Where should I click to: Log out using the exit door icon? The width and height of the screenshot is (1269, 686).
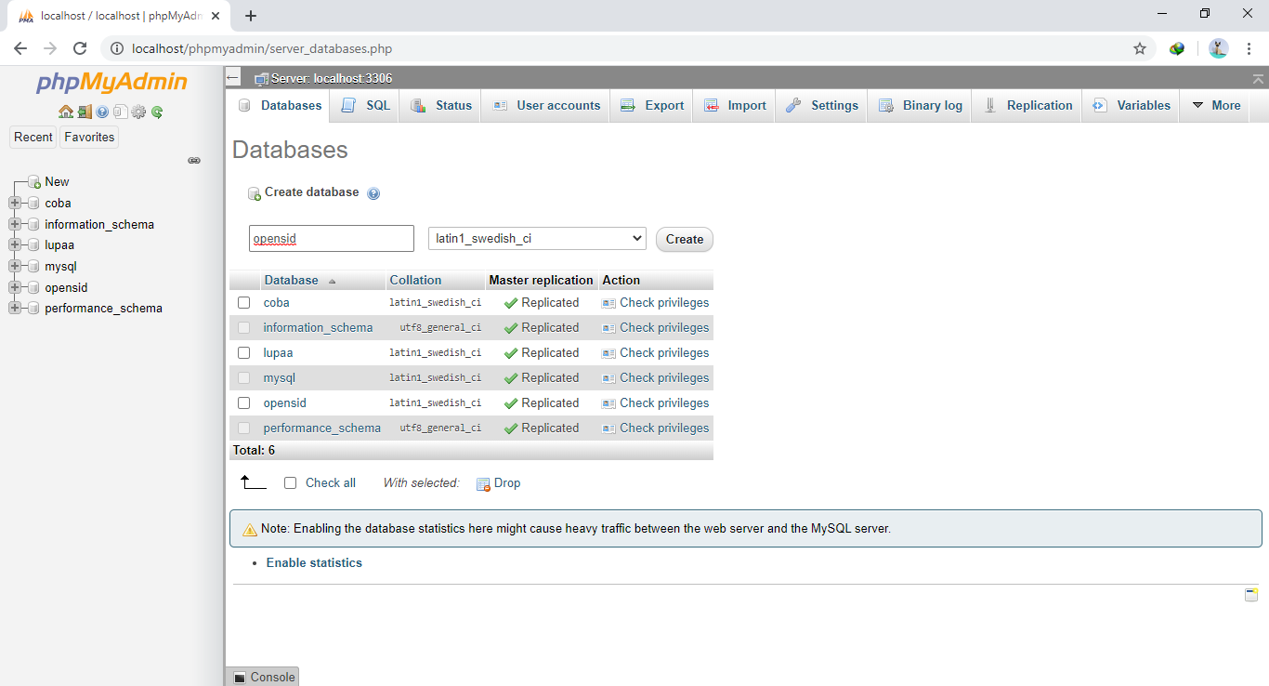click(85, 112)
